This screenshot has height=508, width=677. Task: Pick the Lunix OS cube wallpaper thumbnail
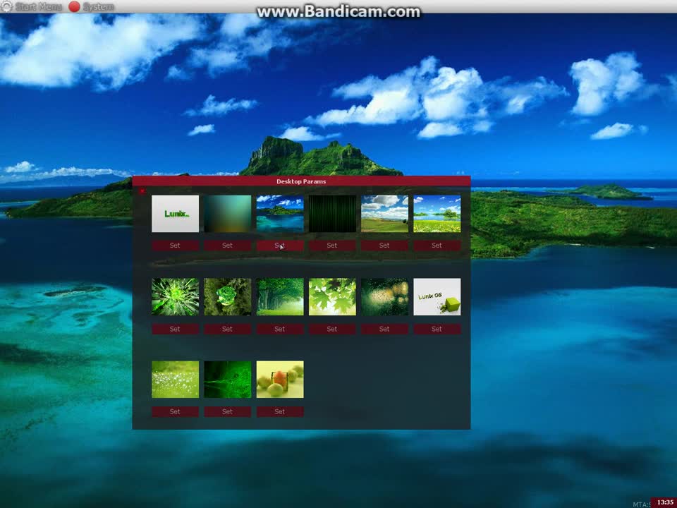coord(437,296)
